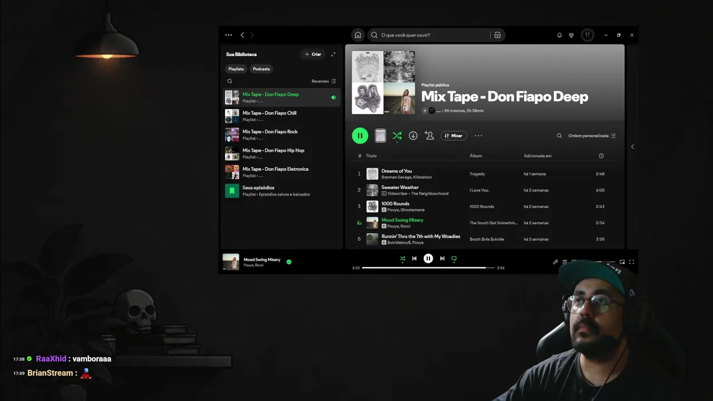This screenshot has width=713, height=401.
Task: Open the Tragedy album link
Action: [x=477, y=174]
